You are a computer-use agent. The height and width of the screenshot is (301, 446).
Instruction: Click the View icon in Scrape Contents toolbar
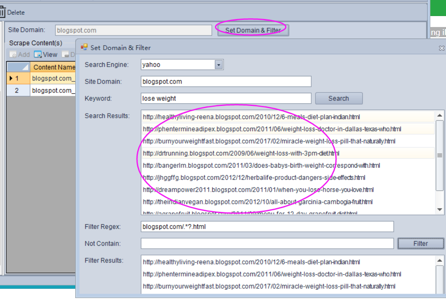tap(38, 54)
